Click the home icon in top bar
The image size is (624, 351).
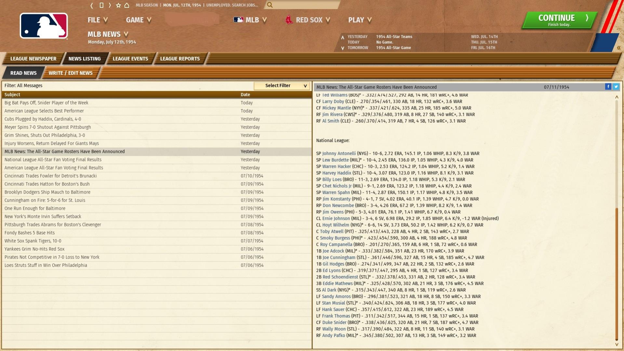click(x=127, y=5)
